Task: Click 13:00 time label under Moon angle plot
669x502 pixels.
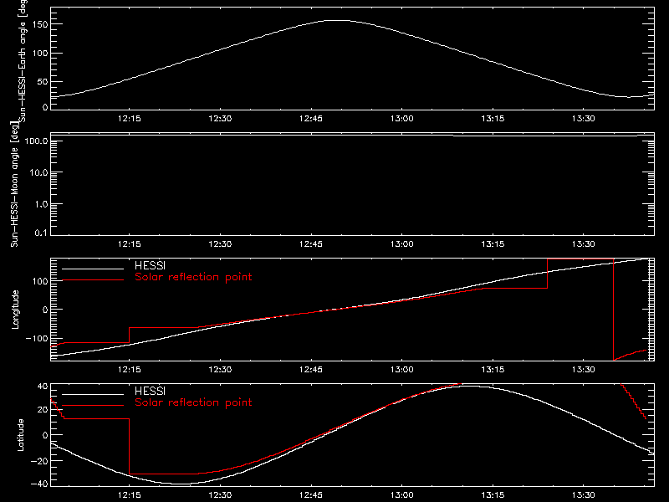Action: (x=402, y=243)
